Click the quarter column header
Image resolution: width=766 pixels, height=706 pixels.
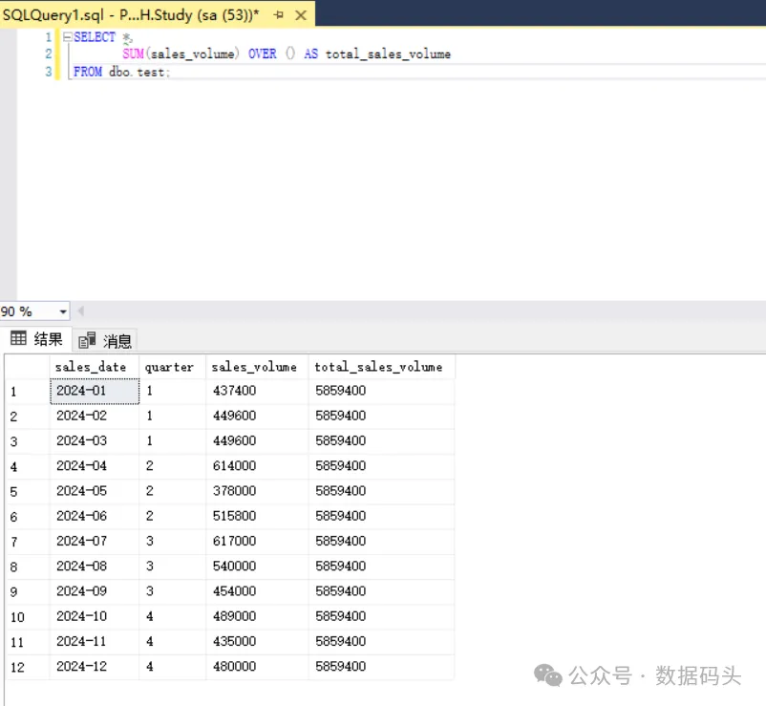173,367
